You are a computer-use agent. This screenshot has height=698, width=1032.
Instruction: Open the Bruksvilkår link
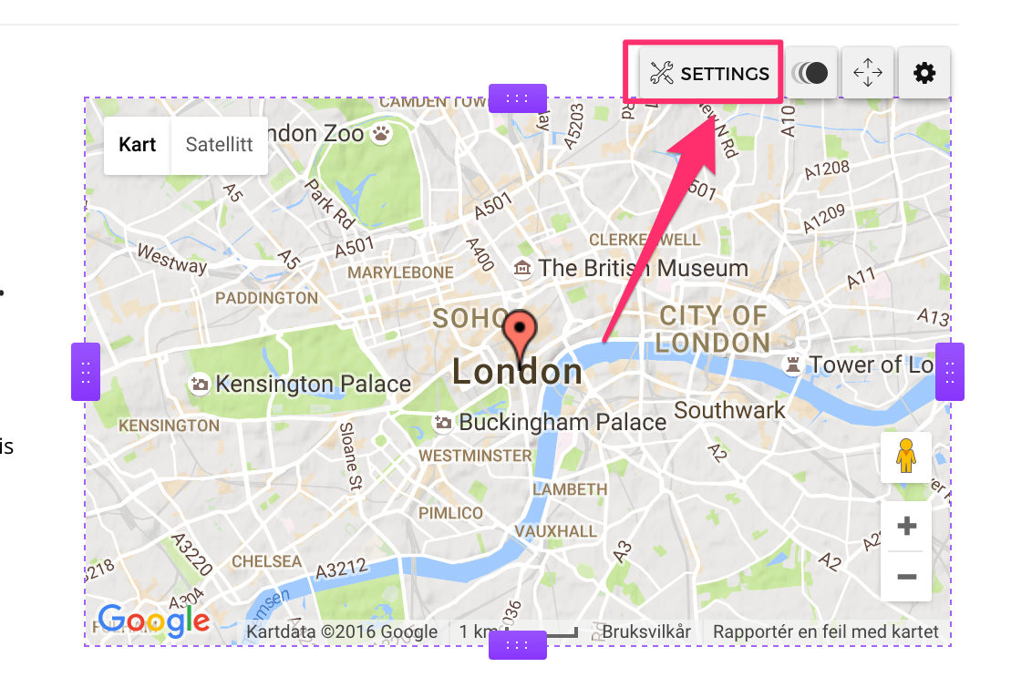(646, 632)
